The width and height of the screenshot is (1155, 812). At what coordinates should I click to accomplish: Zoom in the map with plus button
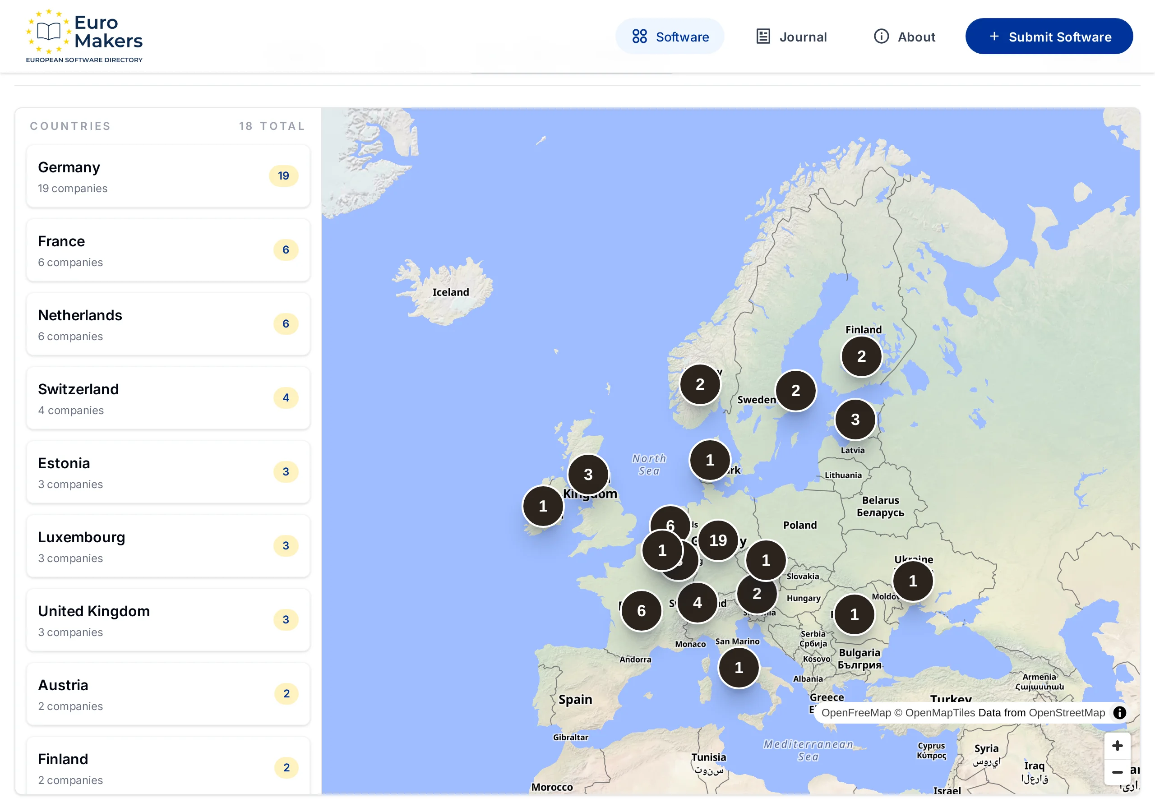[1117, 746]
